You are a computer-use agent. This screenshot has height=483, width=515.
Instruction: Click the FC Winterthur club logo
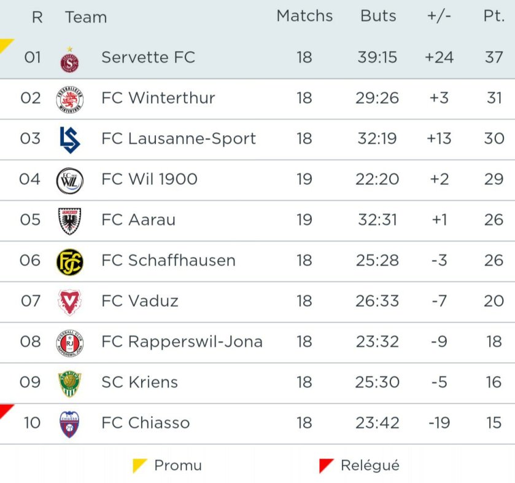click(x=69, y=98)
